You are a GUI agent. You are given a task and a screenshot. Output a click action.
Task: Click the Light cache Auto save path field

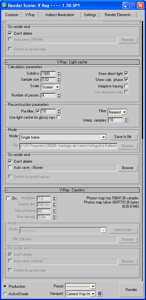click(x=74, y=168)
